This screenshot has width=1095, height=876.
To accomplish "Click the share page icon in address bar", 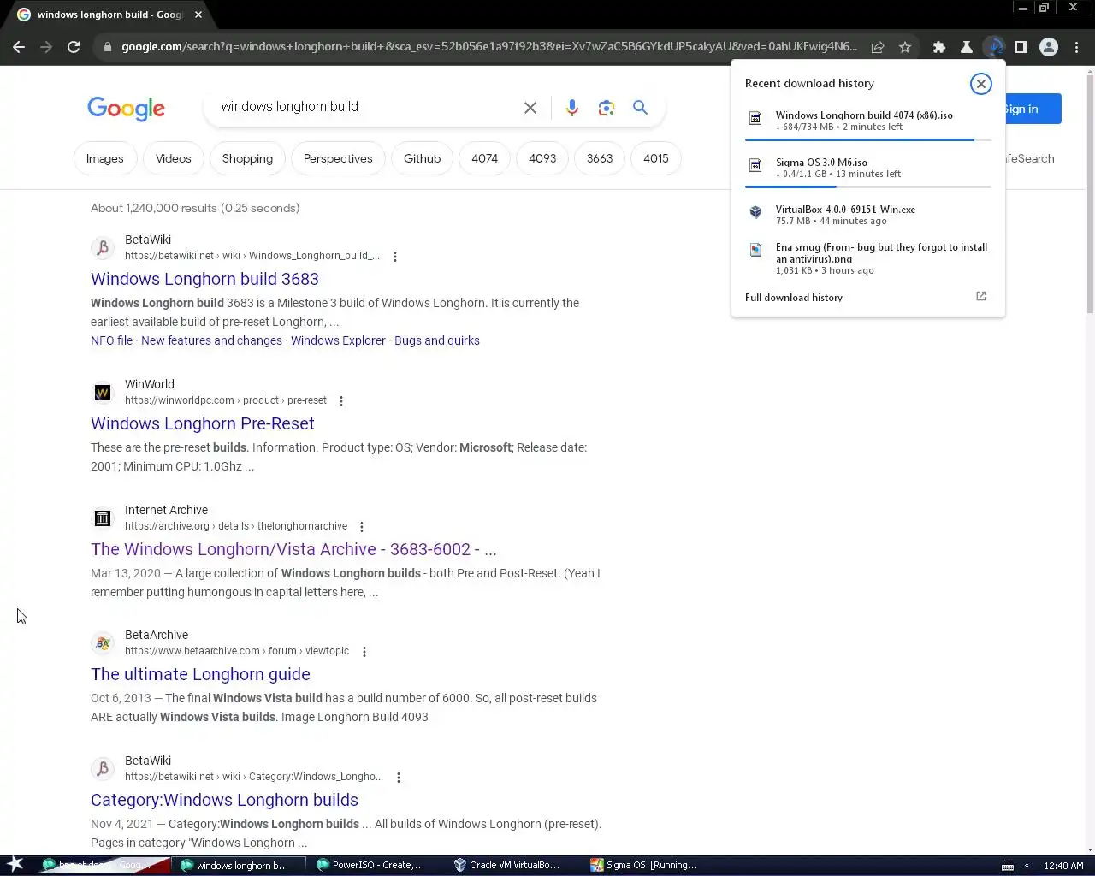I will pos(878,47).
